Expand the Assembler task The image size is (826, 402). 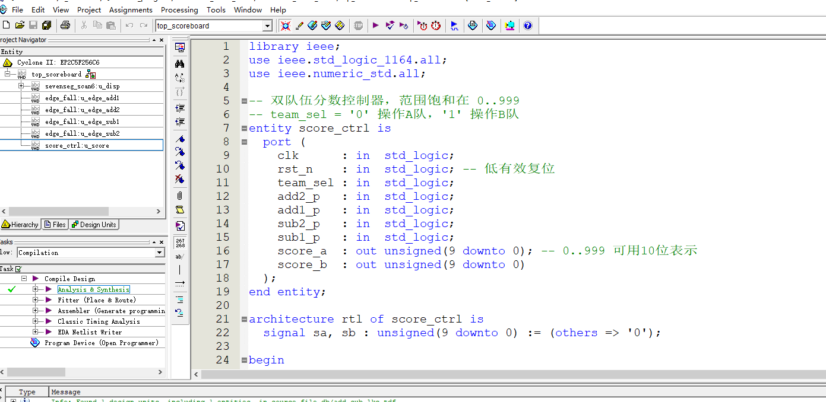pos(36,311)
